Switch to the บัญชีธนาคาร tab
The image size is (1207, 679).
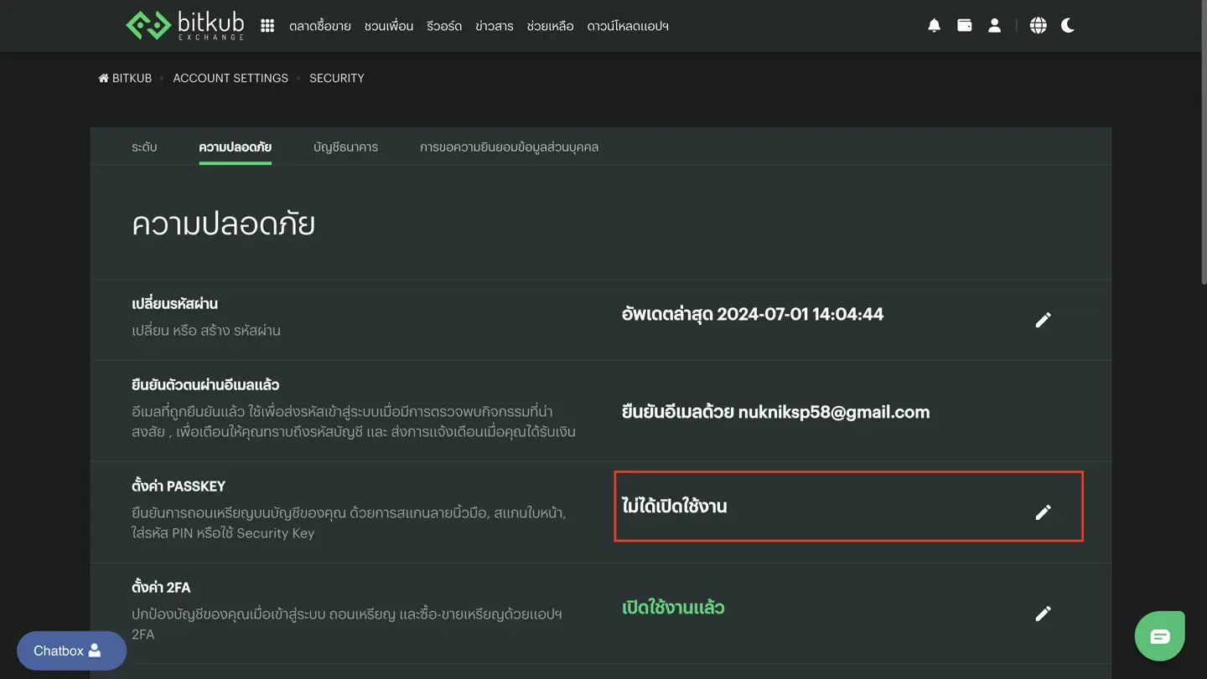click(346, 147)
